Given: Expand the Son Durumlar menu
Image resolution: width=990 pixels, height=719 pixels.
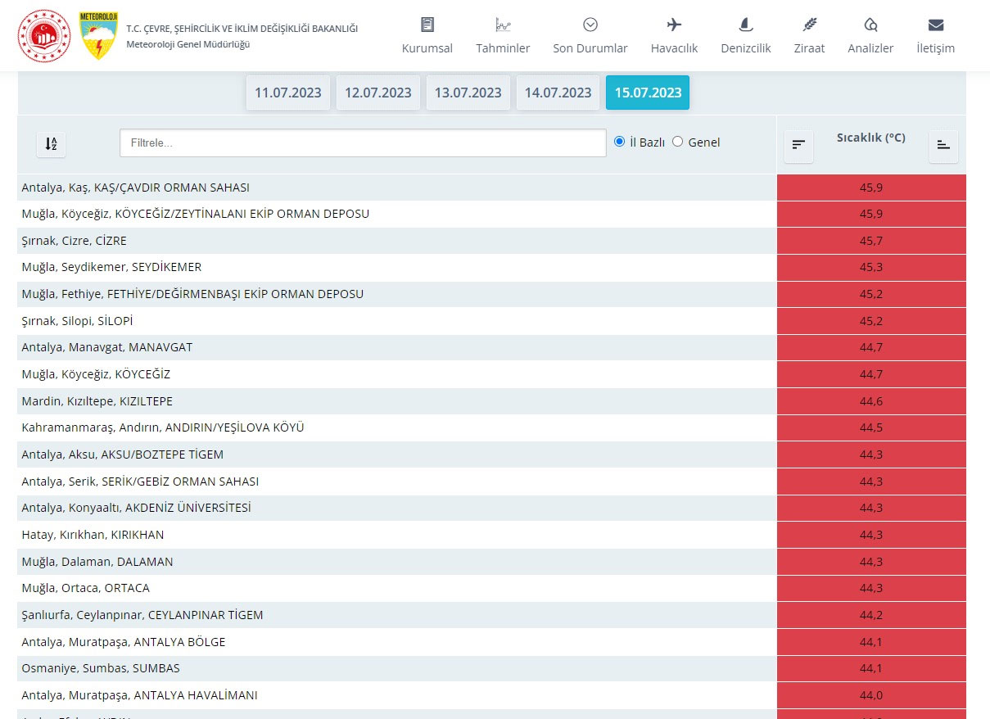Looking at the screenshot, I should click(590, 36).
